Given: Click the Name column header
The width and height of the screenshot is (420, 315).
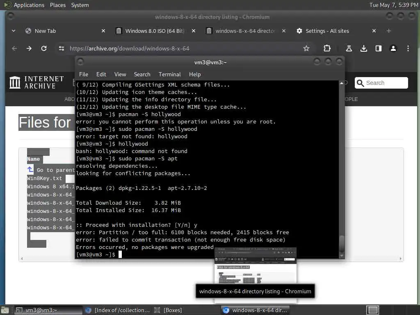Looking at the screenshot, I should pos(33,159).
